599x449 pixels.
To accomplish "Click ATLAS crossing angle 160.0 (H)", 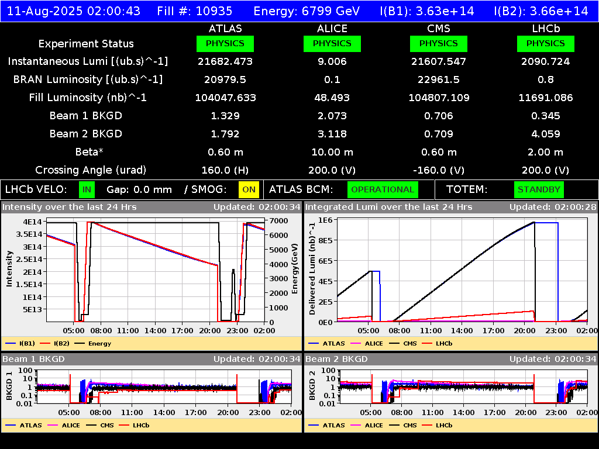I will [225, 170].
